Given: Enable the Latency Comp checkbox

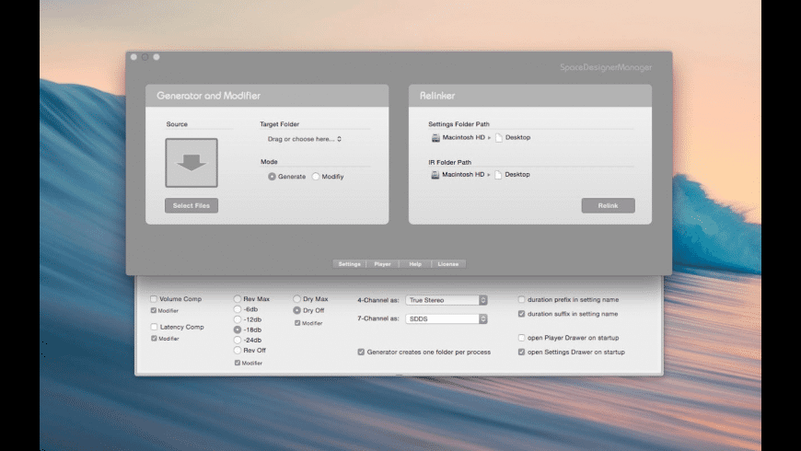Looking at the screenshot, I should tap(154, 327).
